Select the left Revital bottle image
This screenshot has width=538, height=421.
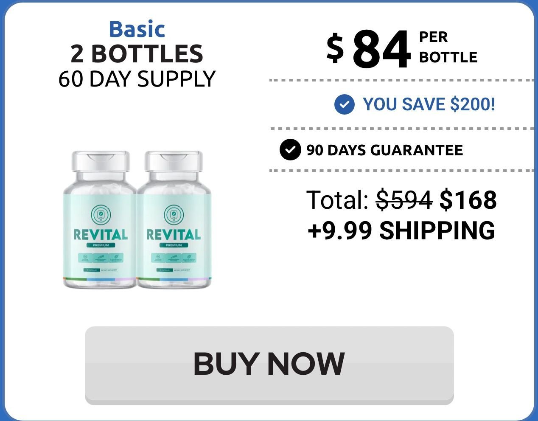click(x=100, y=220)
